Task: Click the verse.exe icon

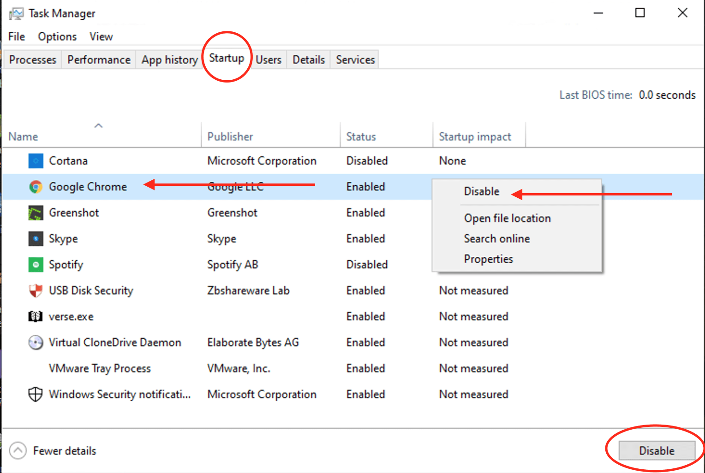Action: (x=36, y=317)
